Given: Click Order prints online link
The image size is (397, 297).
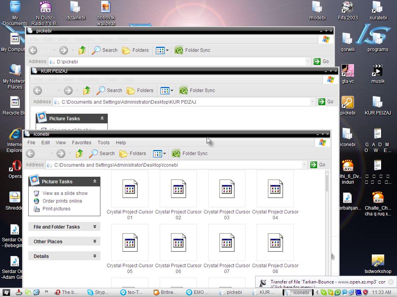Looking at the screenshot, I should (62, 201).
